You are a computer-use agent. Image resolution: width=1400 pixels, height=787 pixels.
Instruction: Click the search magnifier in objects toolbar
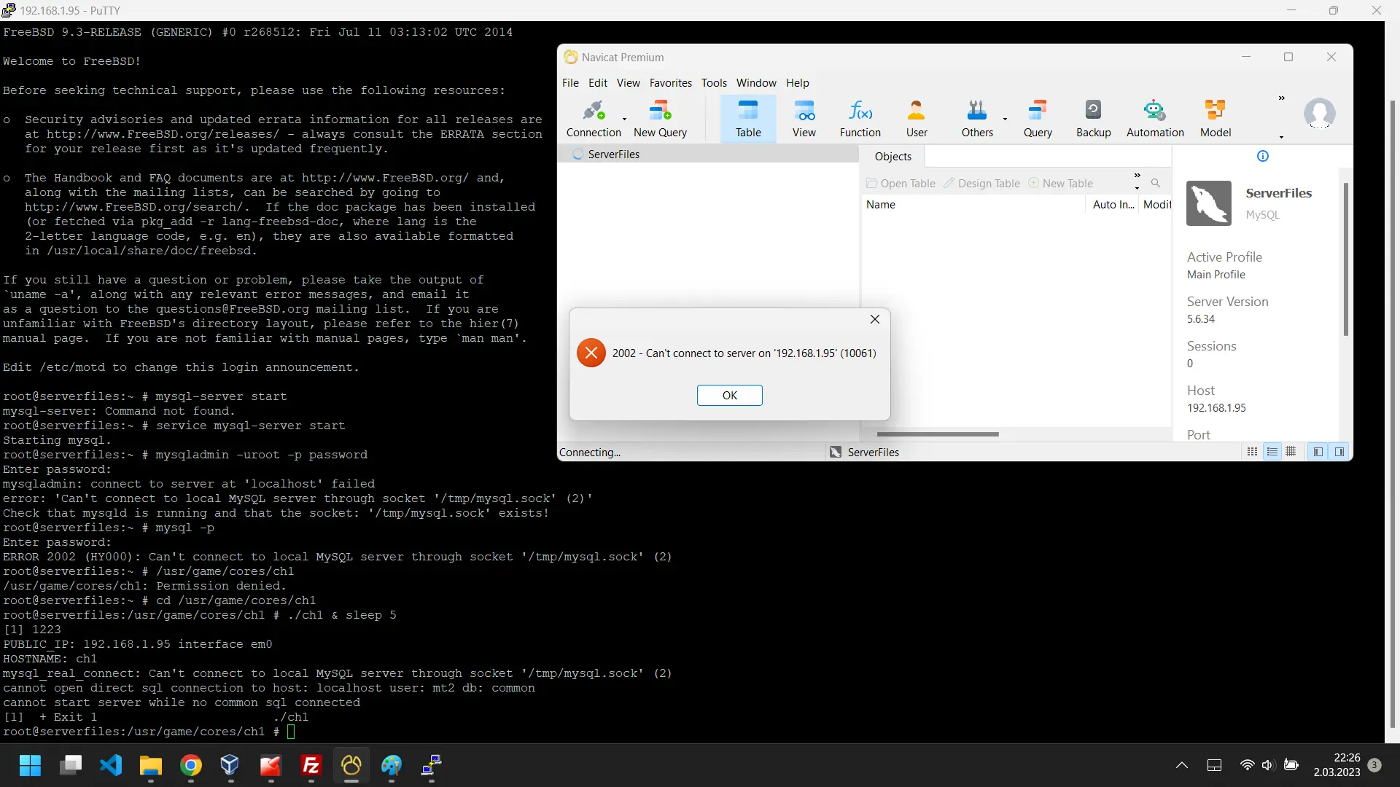1156,183
